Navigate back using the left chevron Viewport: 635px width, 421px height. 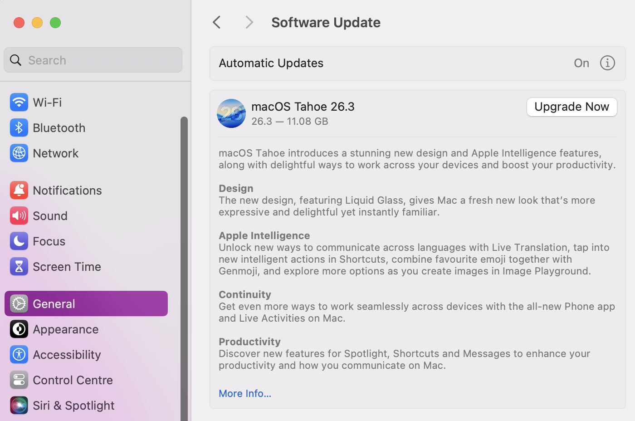pos(216,22)
